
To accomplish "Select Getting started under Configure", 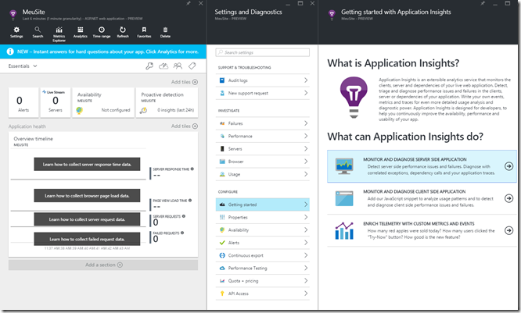I will click(x=263, y=205).
